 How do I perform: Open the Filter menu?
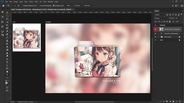tap(36, 2)
